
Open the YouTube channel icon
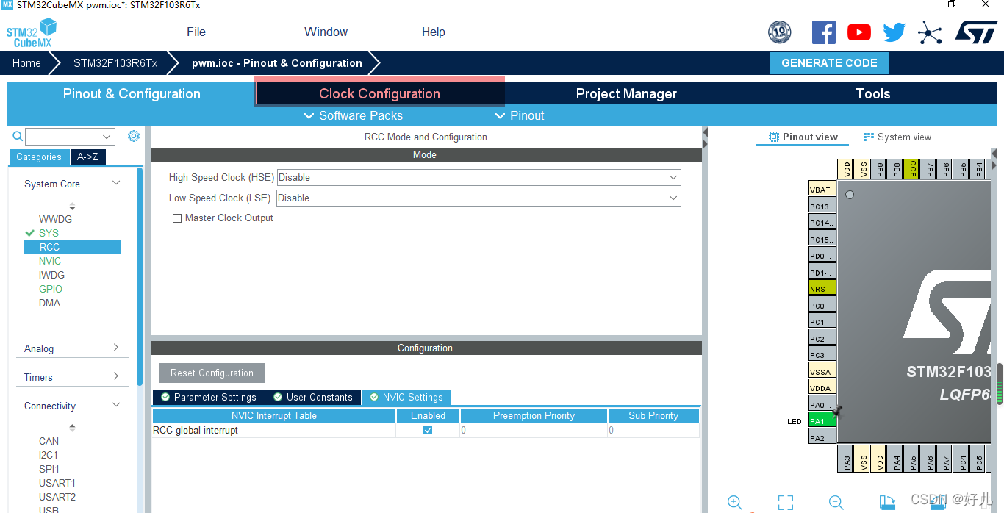858,32
